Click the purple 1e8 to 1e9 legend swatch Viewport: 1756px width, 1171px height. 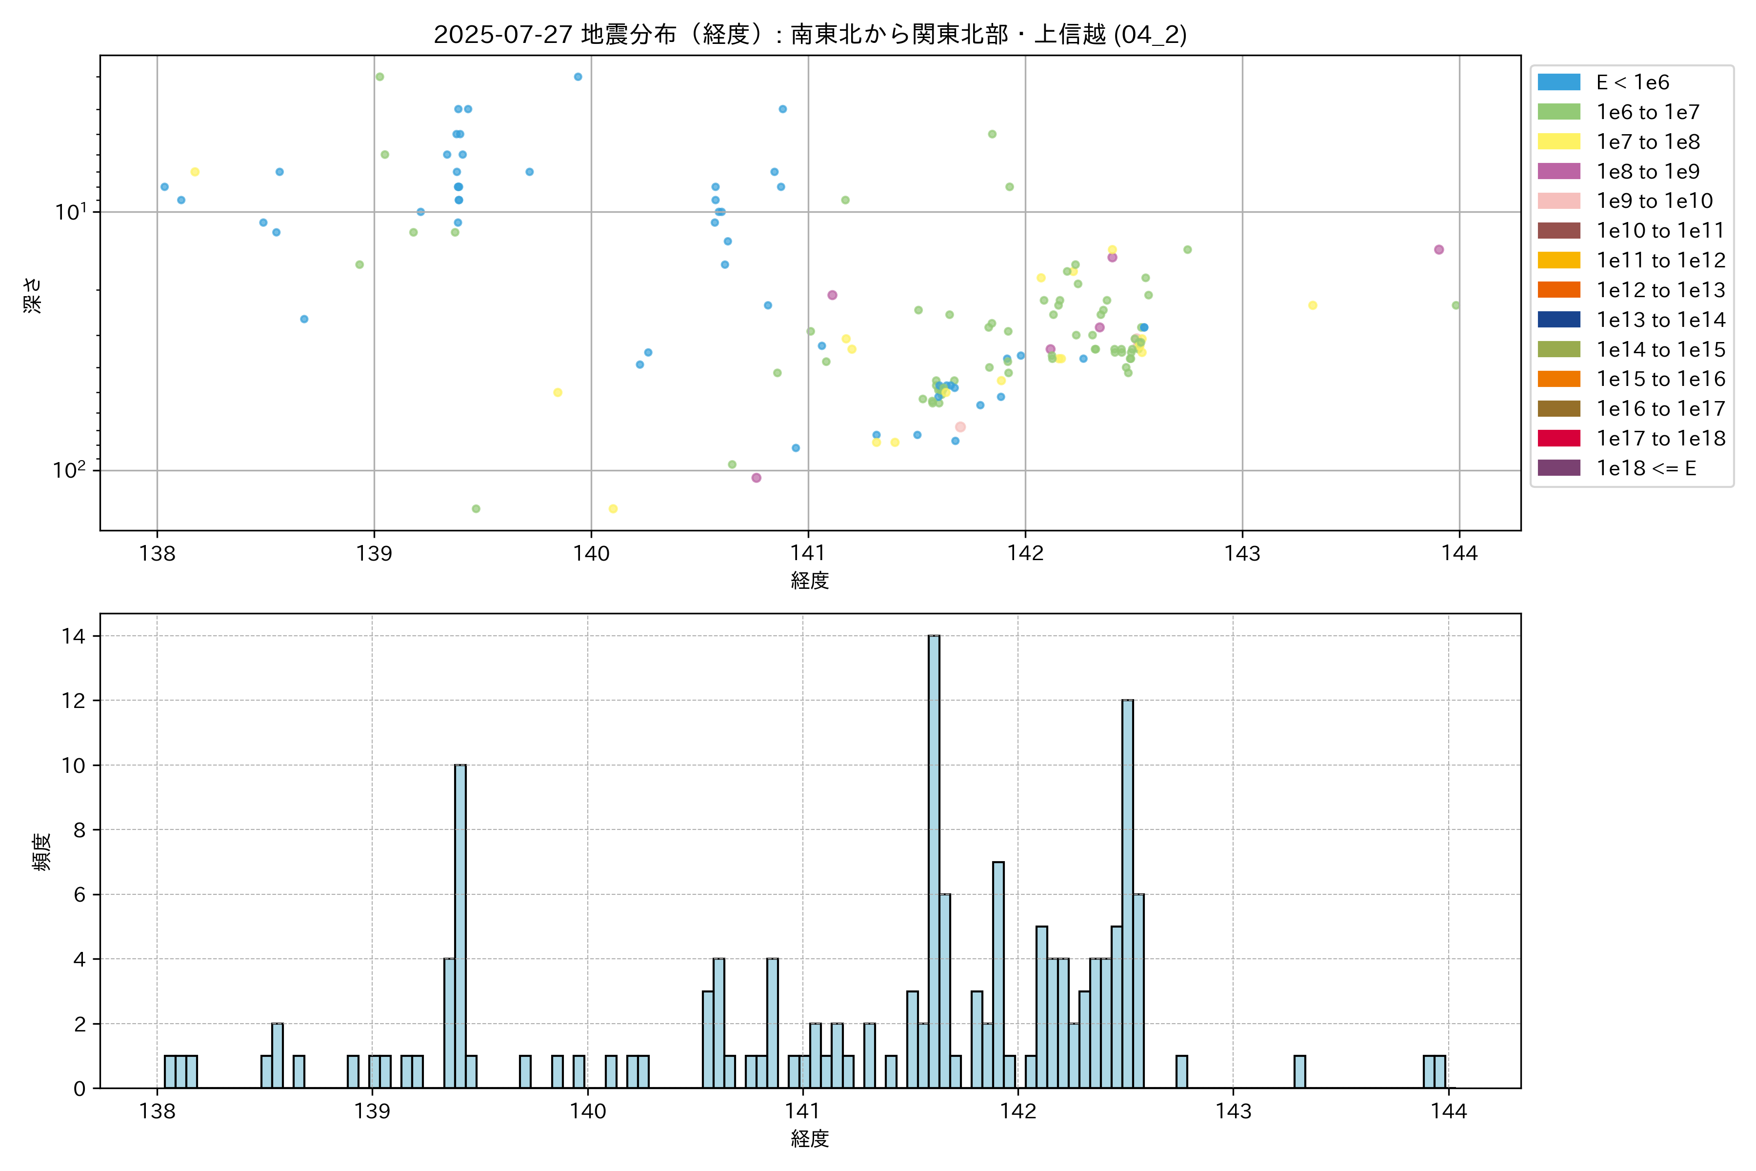[1558, 171]
